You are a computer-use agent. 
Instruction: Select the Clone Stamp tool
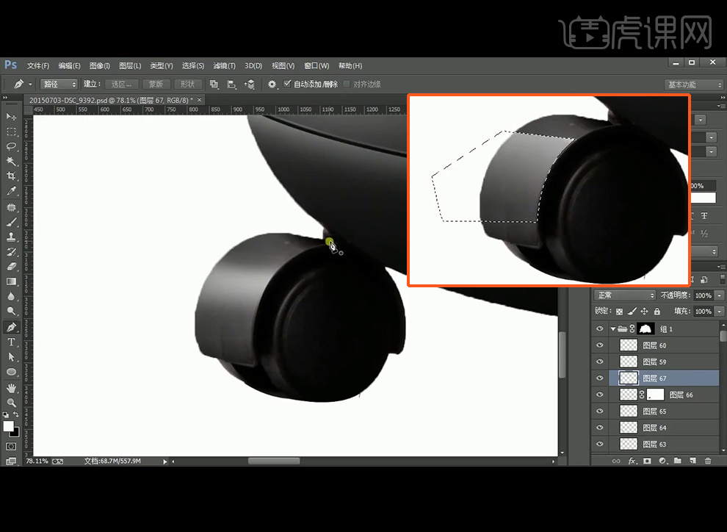[x=11, y=237]
